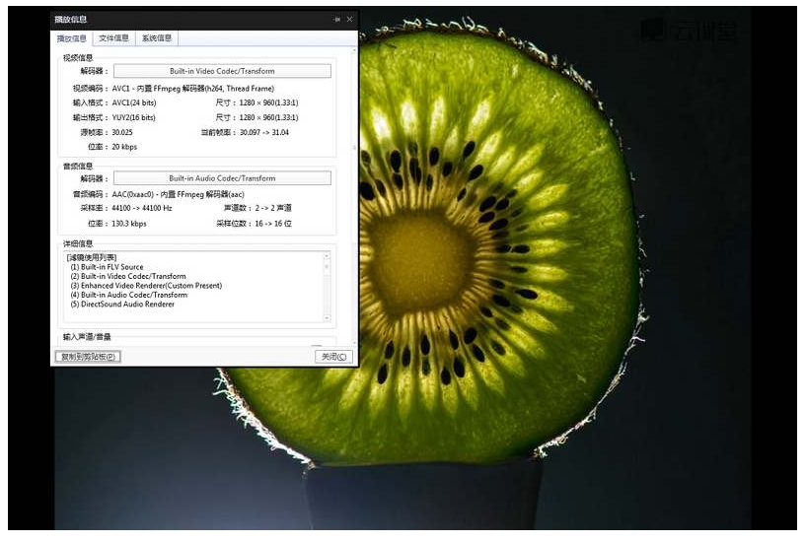Select the Built-in FLV Source filter line
The width and height of the screenshot is (806, 542).
pos(107,267)
